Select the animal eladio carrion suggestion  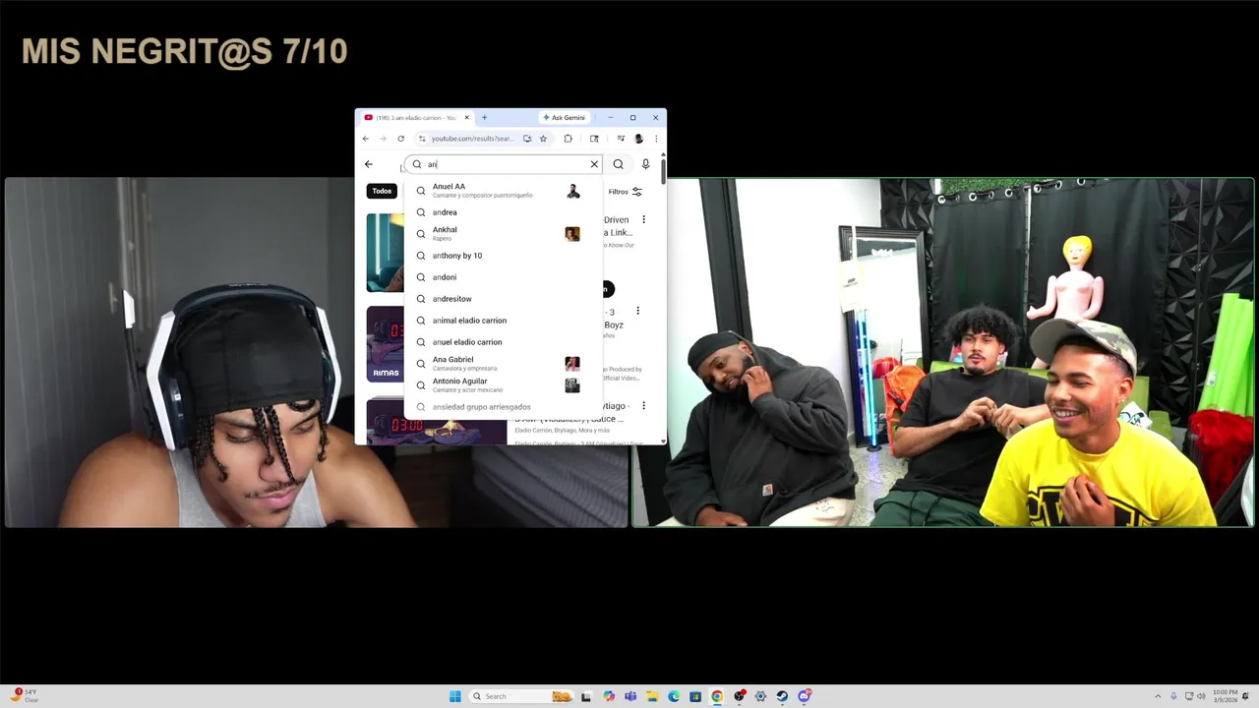pyautogui.click(x=504, y=321)
